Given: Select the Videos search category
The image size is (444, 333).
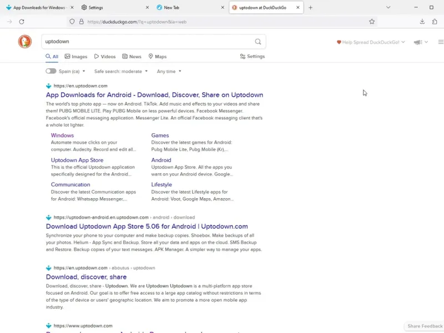Looking at the screenshot, I should tap(105, 57).
